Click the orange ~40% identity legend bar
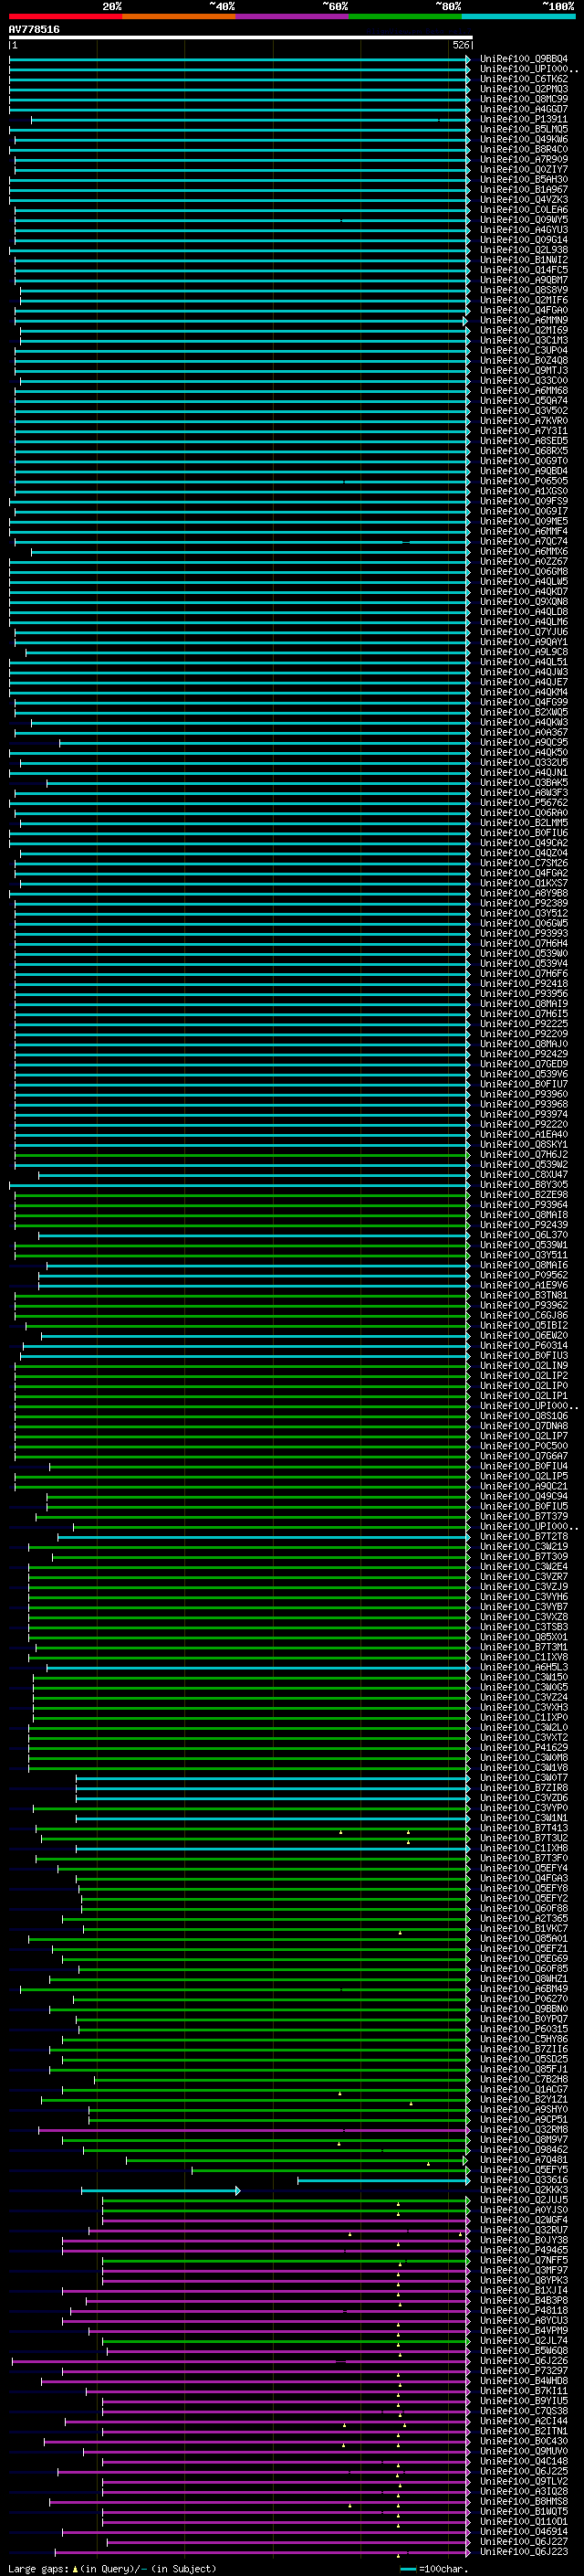Viewport: 584px width, 2576px height. coord(179,16)
